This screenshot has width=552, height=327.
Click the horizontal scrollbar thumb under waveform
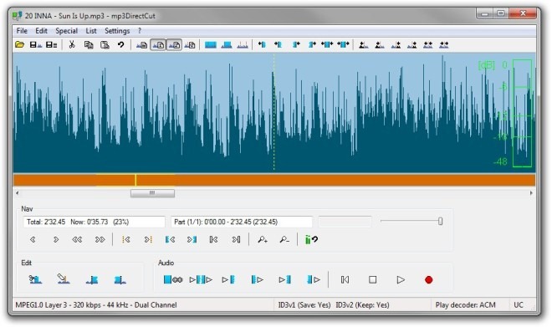[152, 193]
